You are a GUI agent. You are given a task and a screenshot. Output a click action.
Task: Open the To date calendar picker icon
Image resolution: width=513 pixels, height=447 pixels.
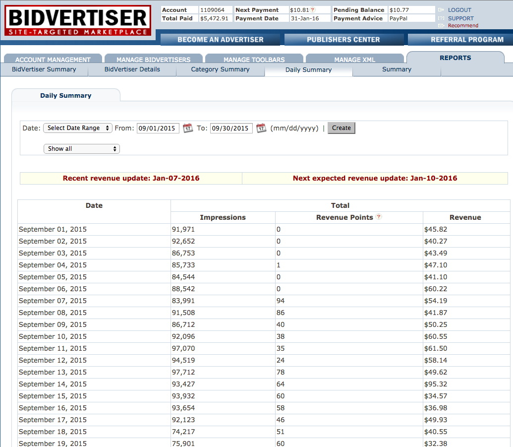pyautogui.click(x=261, y=128)
